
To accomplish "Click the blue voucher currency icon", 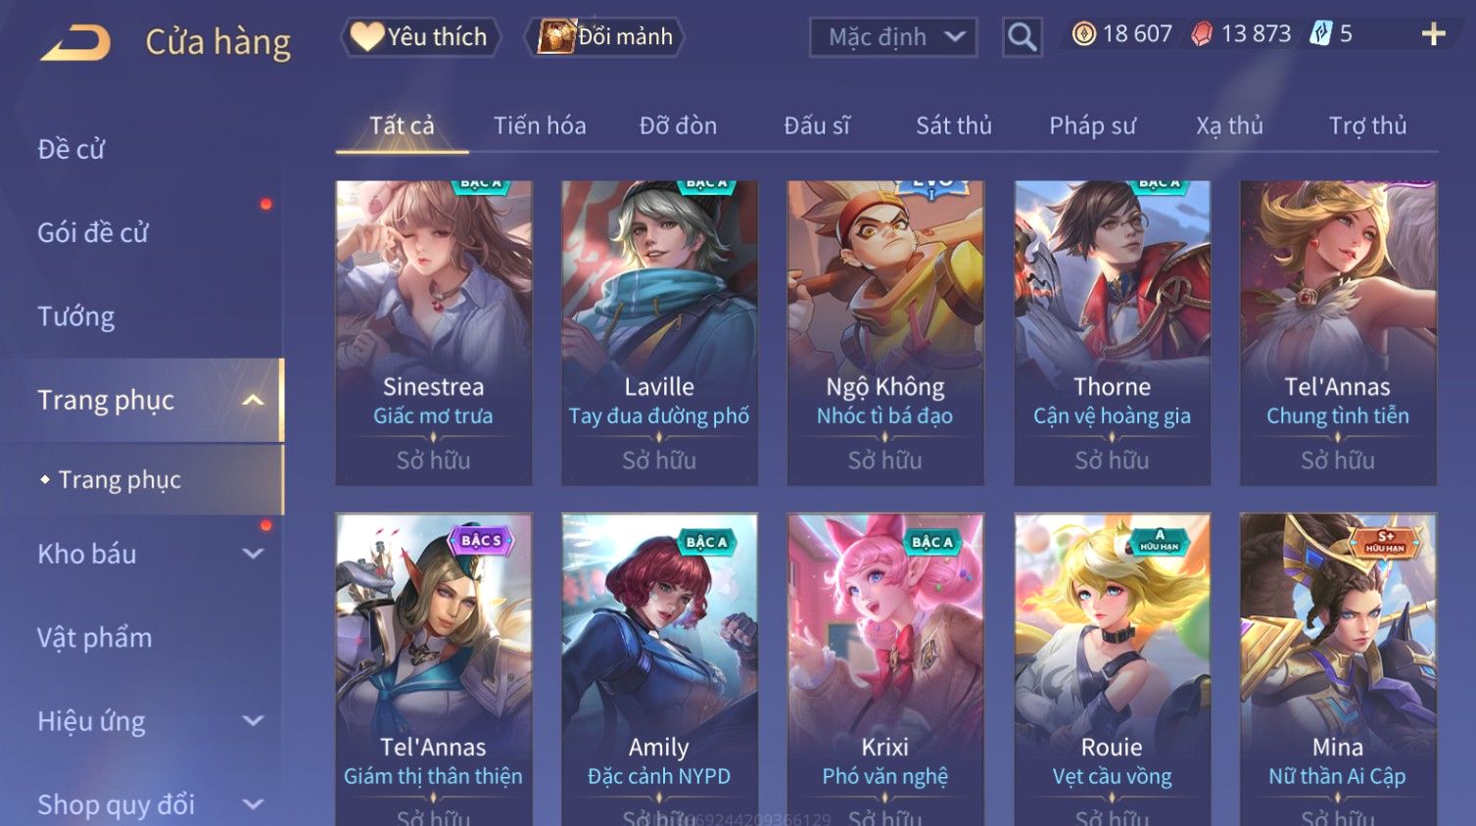I will coord(1321,34).
